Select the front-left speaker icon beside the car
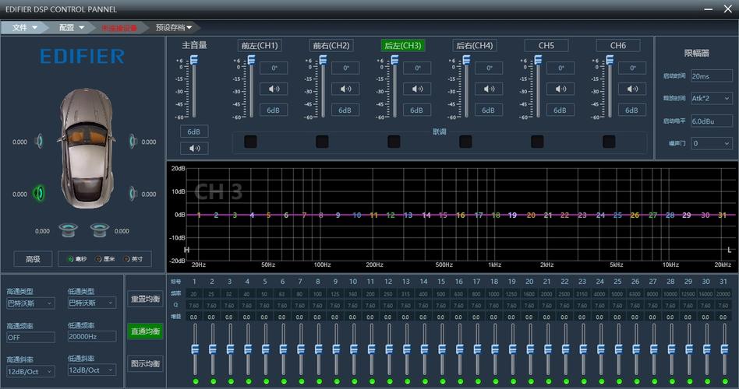The width and height of the screenshot is (739, 389). (x=40, y=141)
